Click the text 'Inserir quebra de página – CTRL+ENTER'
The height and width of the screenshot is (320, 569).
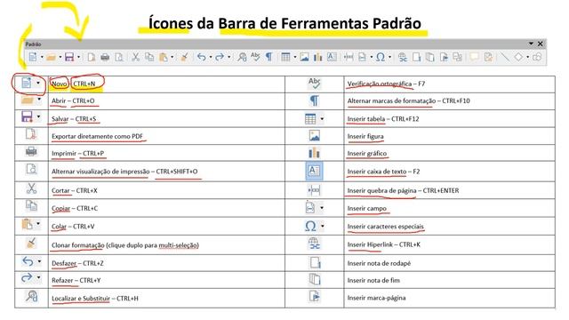click(x=403, y=190)
